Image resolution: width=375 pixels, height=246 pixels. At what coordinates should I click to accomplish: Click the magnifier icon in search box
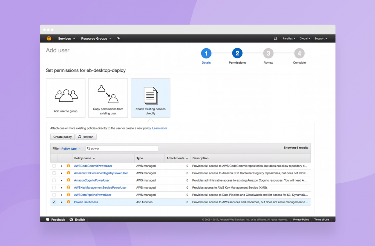coord(88,148)
